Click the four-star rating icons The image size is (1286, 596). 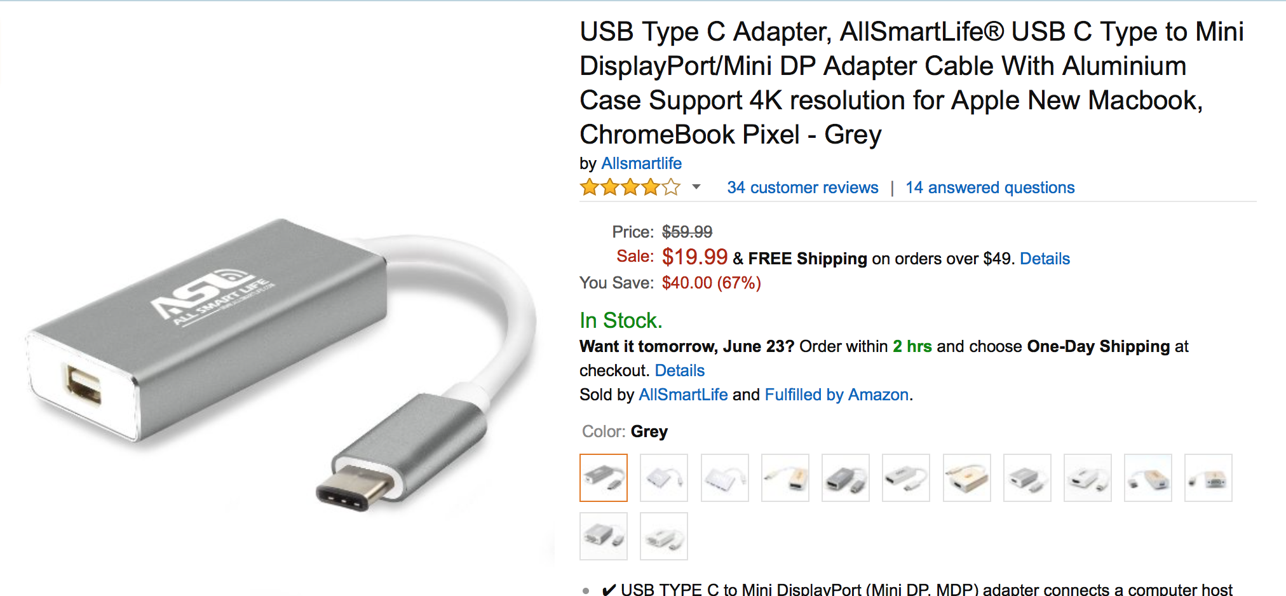(630, 187)
